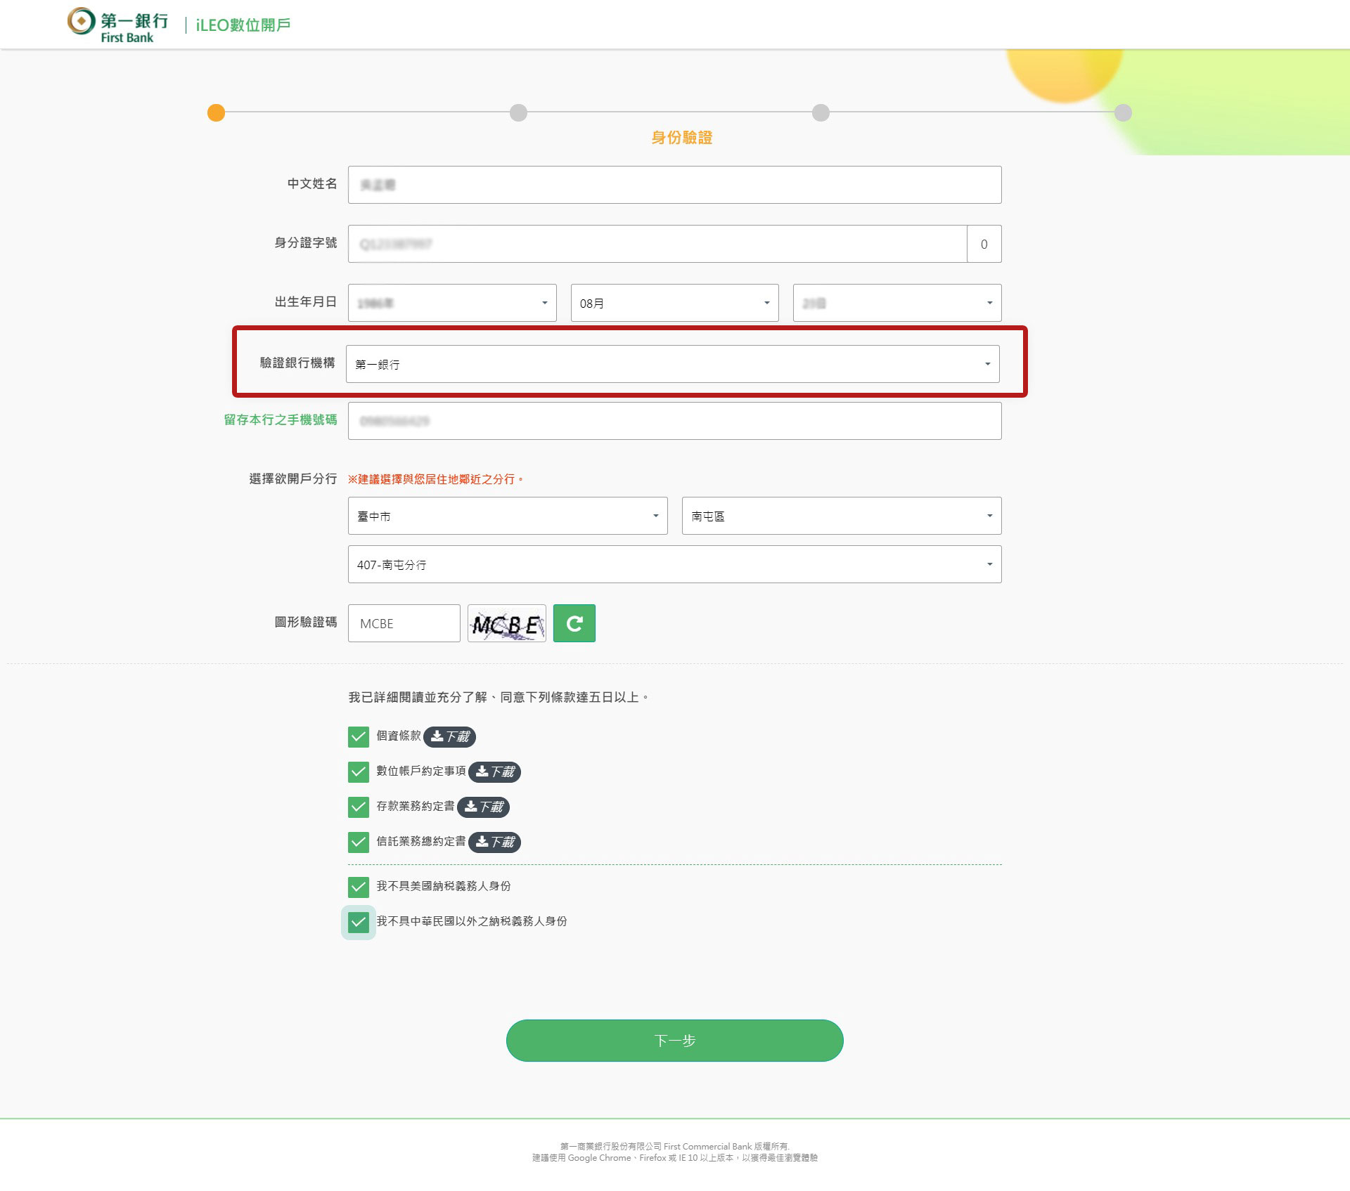
Task: Click the 中文姓名 input field
Action: [x=674, y=185]
